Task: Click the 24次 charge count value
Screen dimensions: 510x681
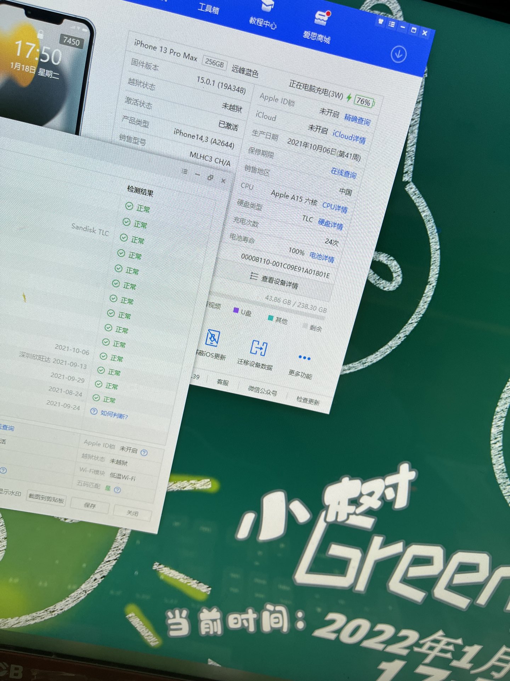Action: click(331, 242)
